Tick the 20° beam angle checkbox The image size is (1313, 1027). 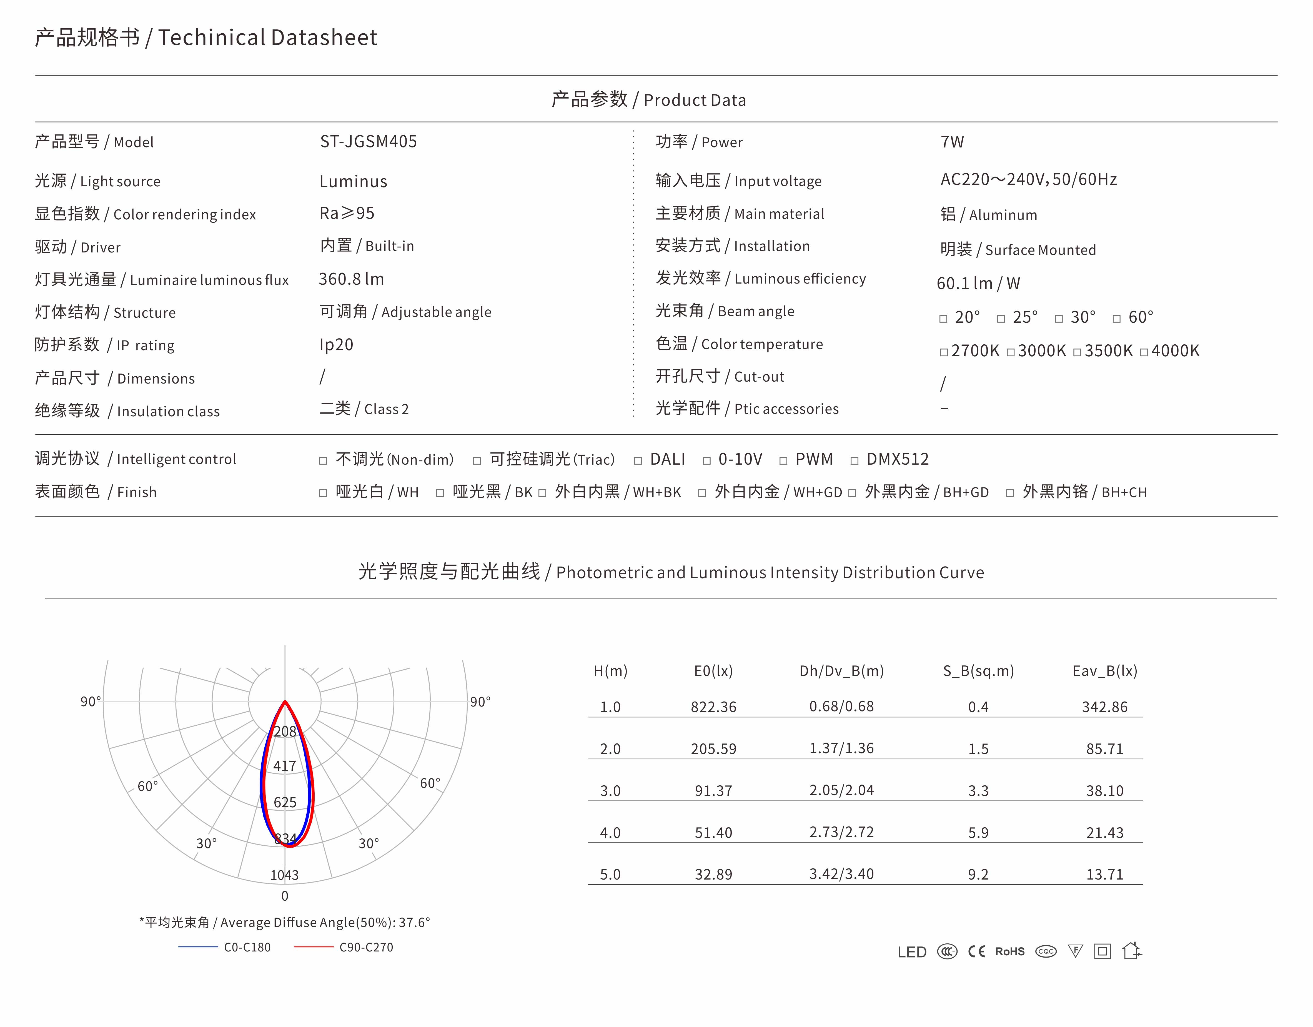click(x=943, y=319)
